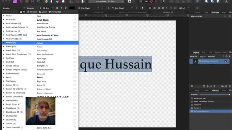Click the layer Opacity 100 % field

coord(203,56)
